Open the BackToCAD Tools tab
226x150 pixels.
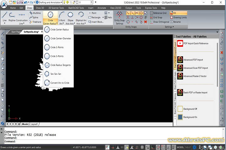(x=76, y=8)
